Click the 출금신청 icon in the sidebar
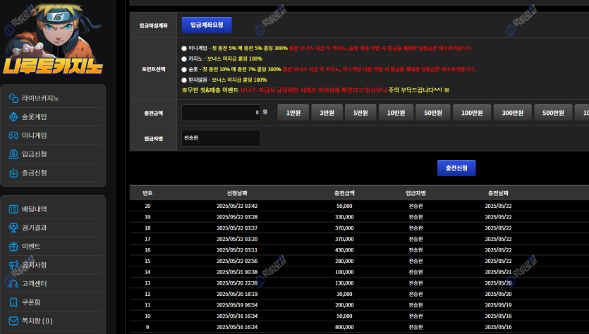 13,173
